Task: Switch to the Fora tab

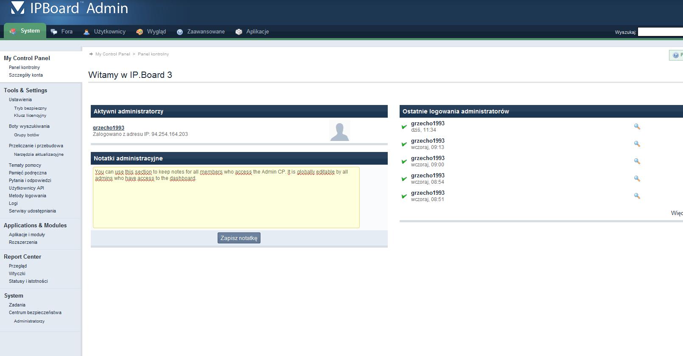Action: pyautogui.click(x=62, y=32)
